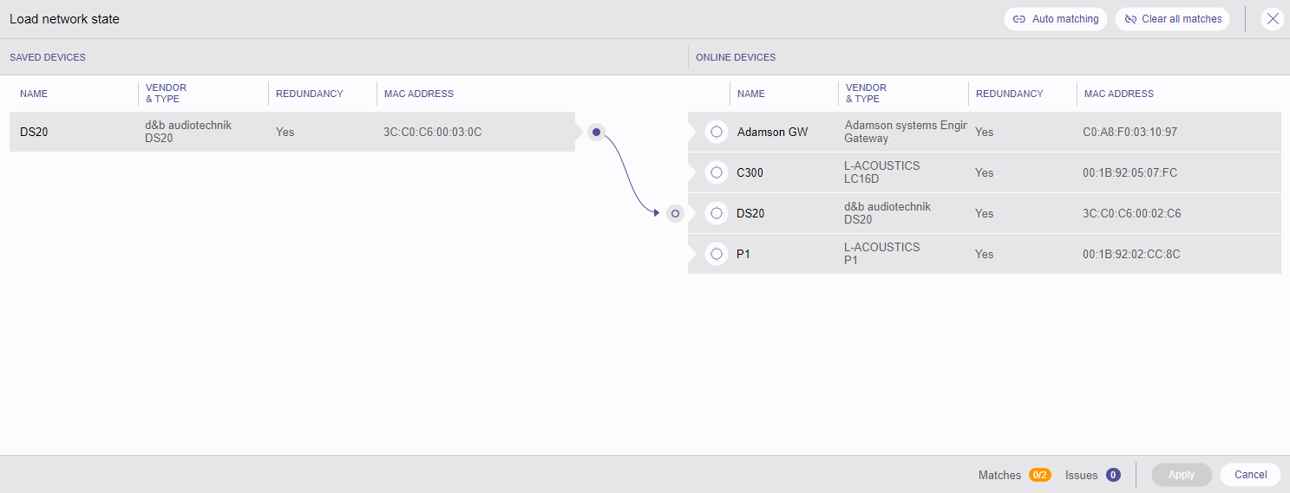Click saved devices VENDOR & TYPE header
Image resolution: width=1290 pixels, height=493 pixels.
click(x=166, y=94)
